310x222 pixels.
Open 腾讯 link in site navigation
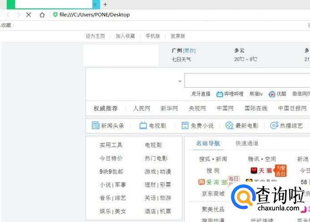click(254, 159)
